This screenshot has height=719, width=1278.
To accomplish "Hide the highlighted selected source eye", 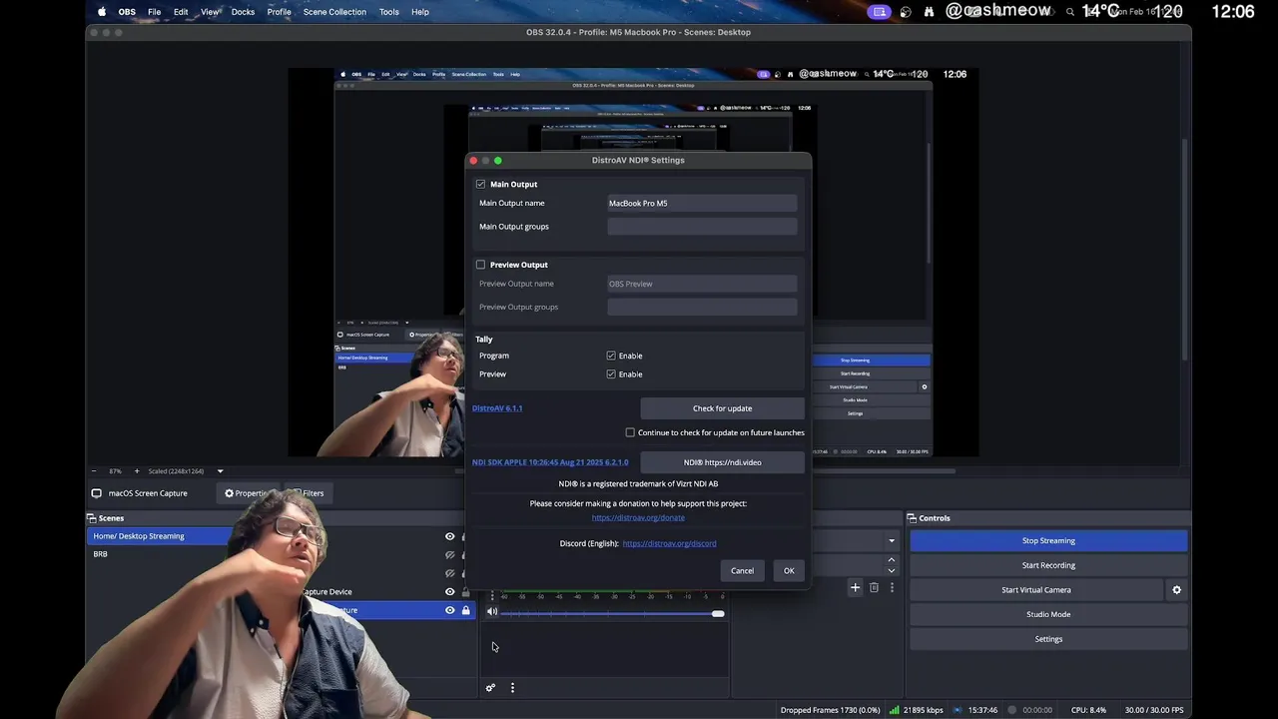I will (x=449, y=610).
